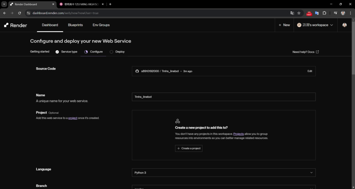
Task: Open the tab search dropdown arrow
Action: click(x=4, y=4)
